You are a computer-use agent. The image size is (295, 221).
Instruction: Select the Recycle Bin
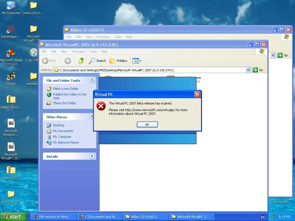(x=281, y=201)
